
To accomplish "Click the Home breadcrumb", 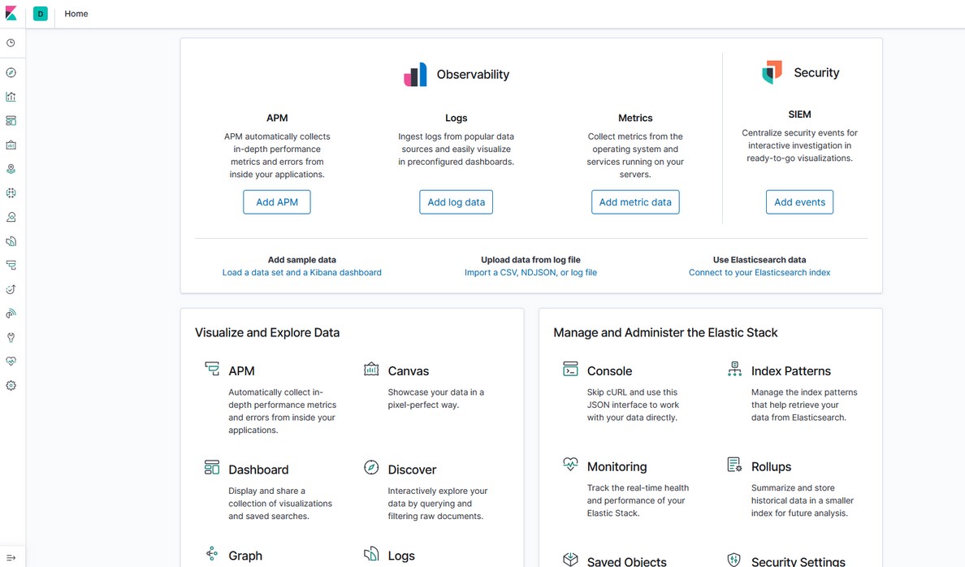I will (76, 14).
